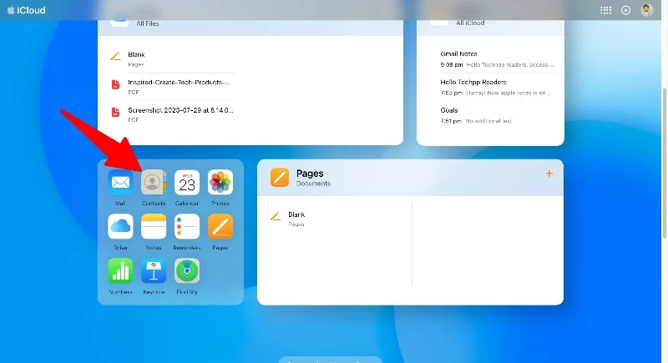Open the Pages app icon in grid
Viewport: 668px width, 363px height.
(220, 226)
